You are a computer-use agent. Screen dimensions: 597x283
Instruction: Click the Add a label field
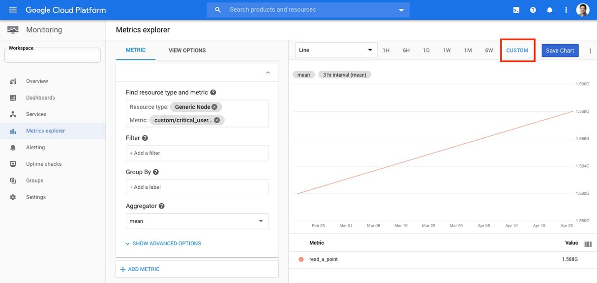coord(197,187)
